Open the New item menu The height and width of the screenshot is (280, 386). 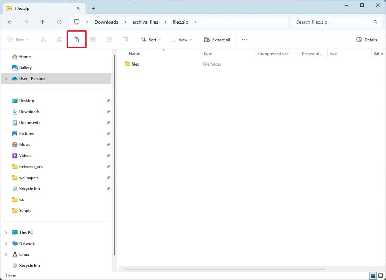coord(17,40)
